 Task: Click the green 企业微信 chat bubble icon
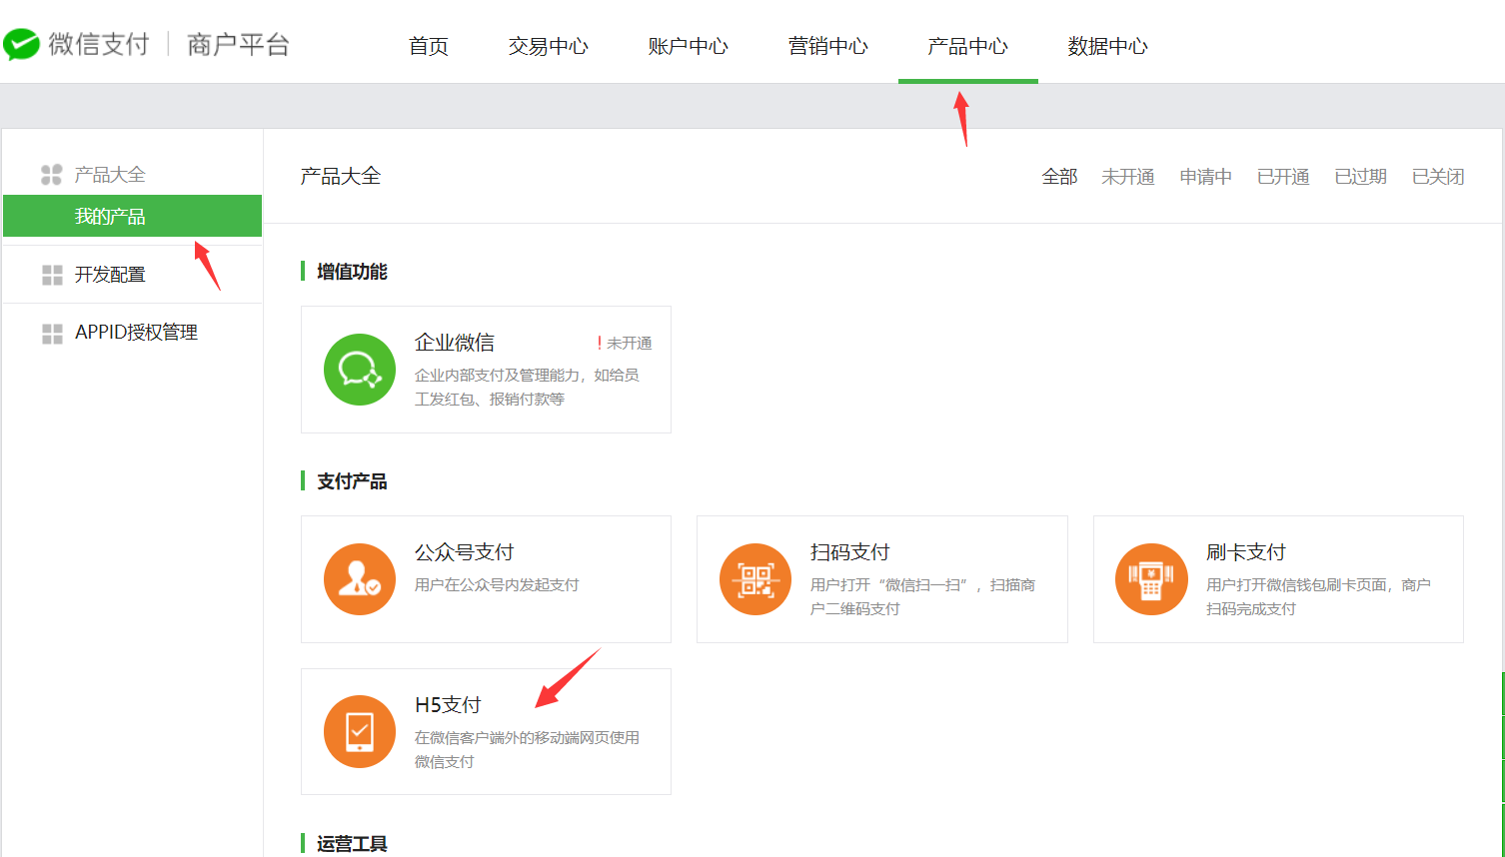pyautogui.click(x=360, y=370)
